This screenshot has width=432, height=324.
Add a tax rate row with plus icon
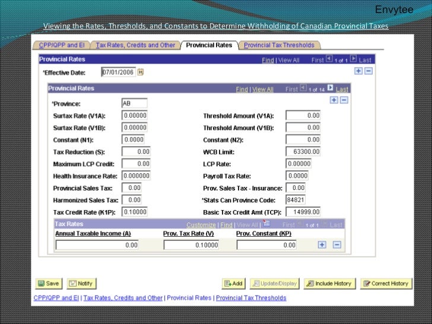point(322,244)
